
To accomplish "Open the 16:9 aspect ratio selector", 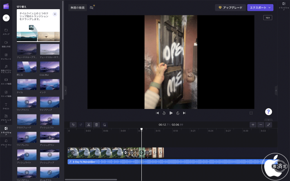I will pos(267,18).
